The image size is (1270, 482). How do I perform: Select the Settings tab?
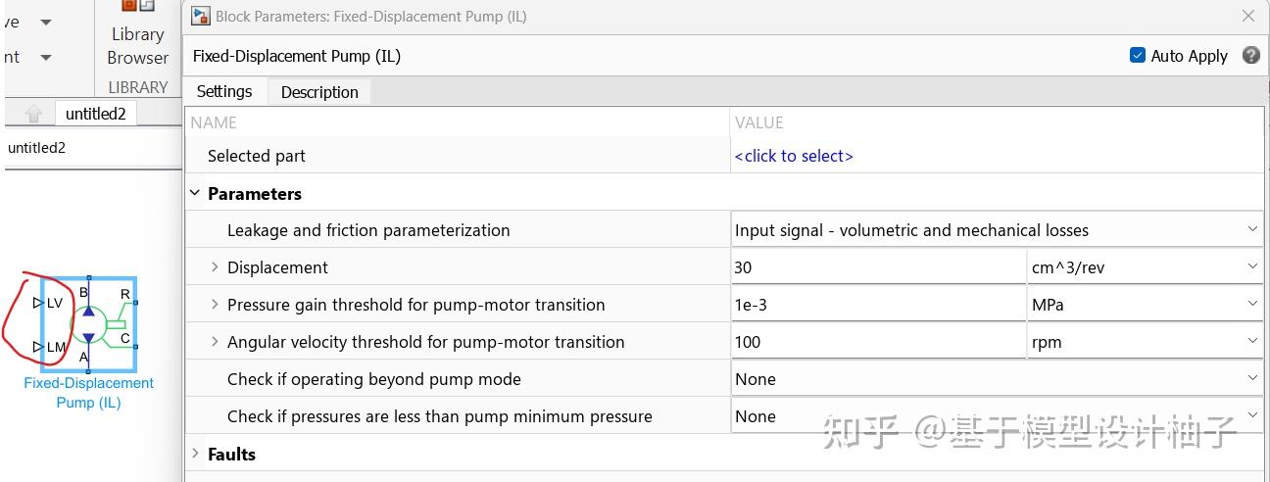click(x=224, y=91)
